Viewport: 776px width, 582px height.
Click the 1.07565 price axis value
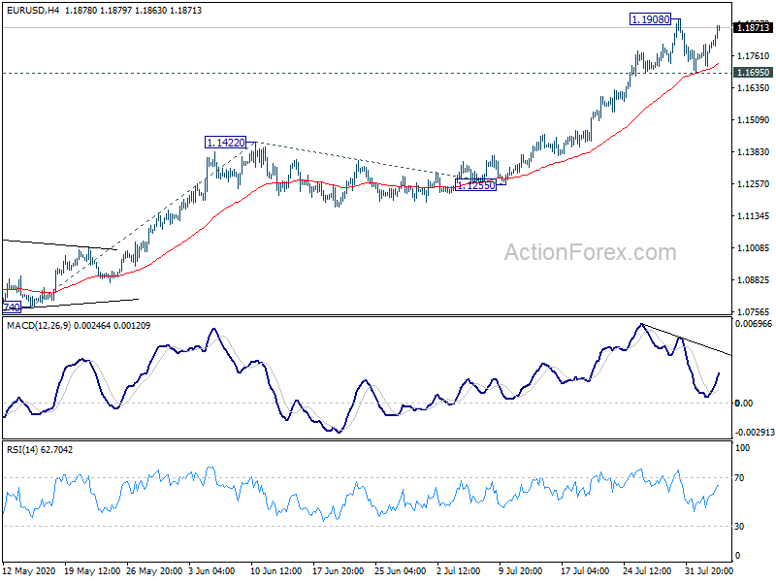(x=754, y=311)
